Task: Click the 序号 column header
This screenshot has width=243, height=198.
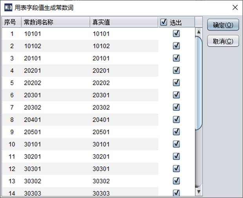Action: [10, 22]
